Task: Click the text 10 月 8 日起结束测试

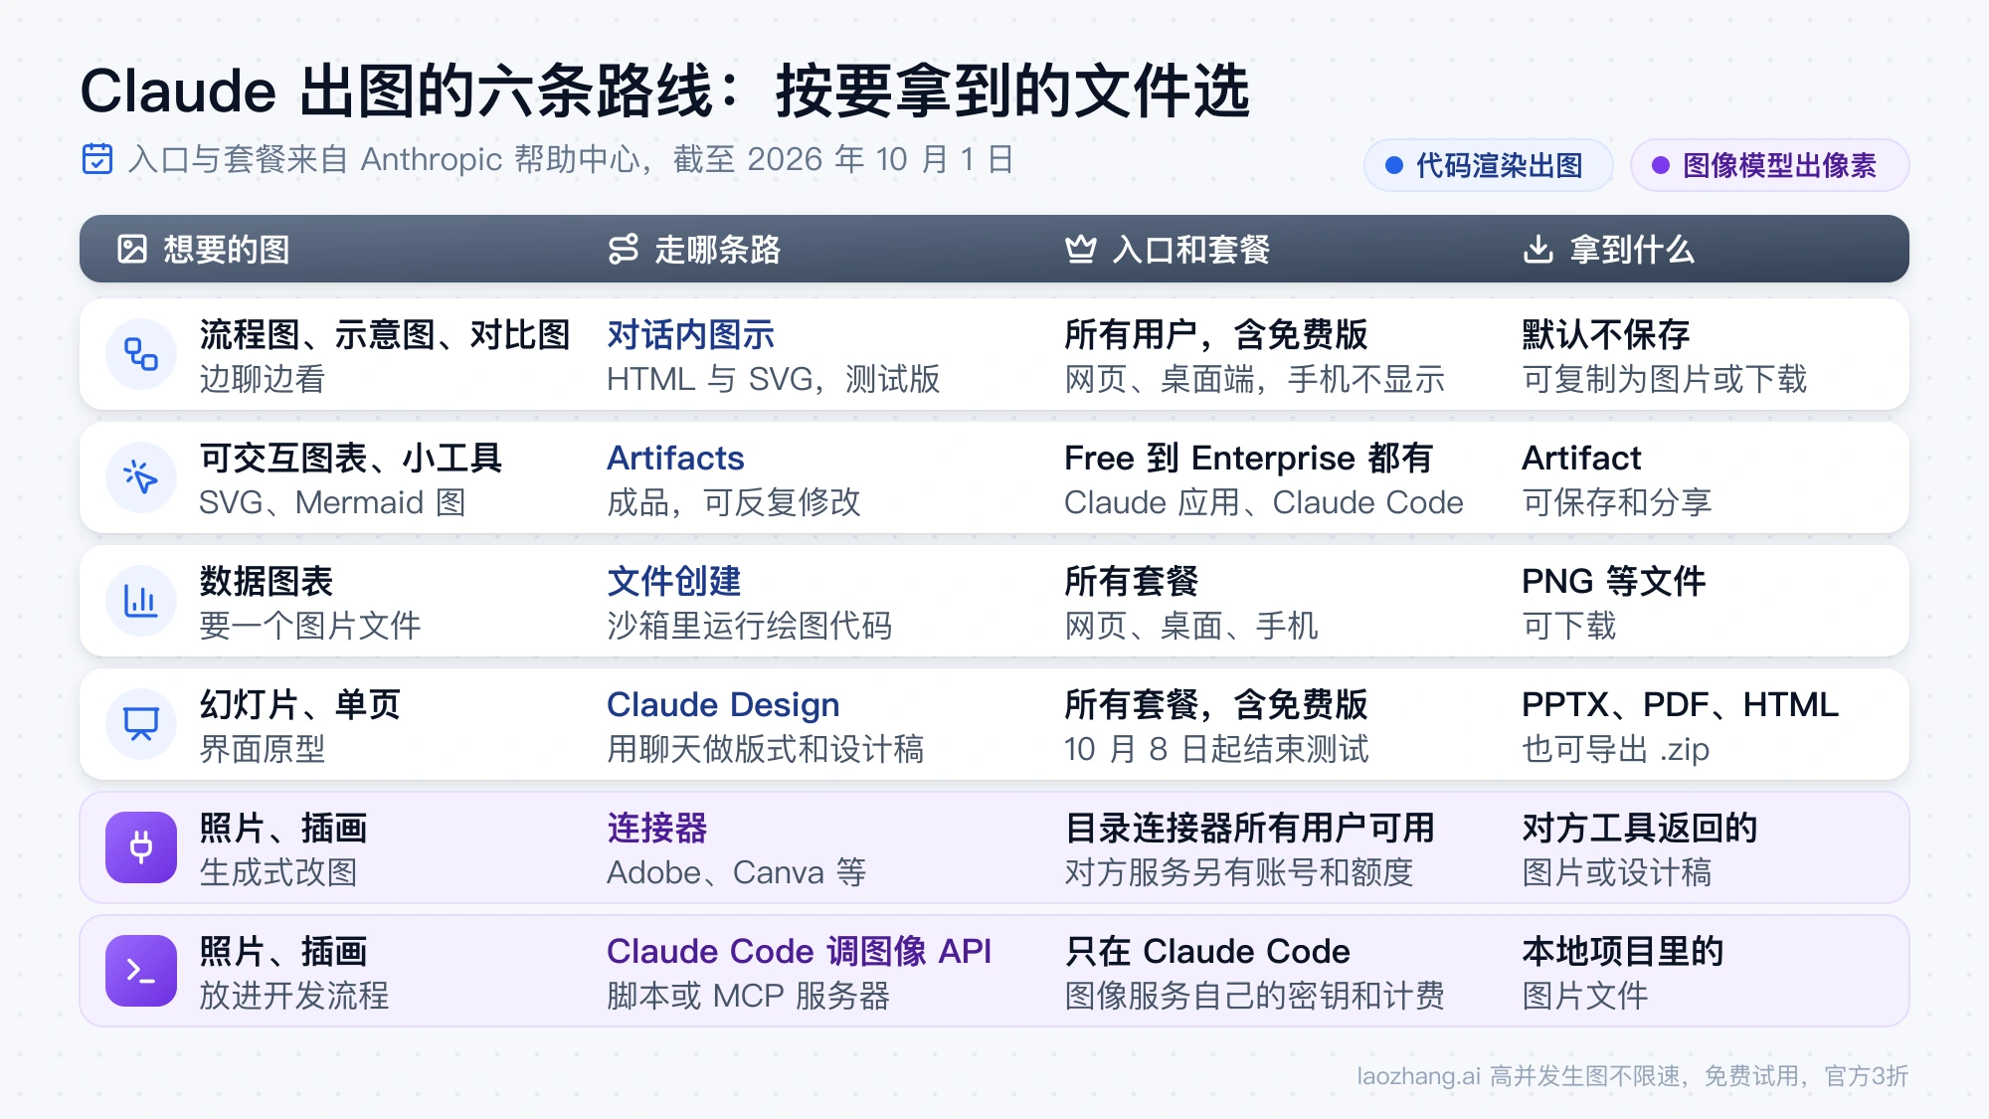Action: point(1216,749)
